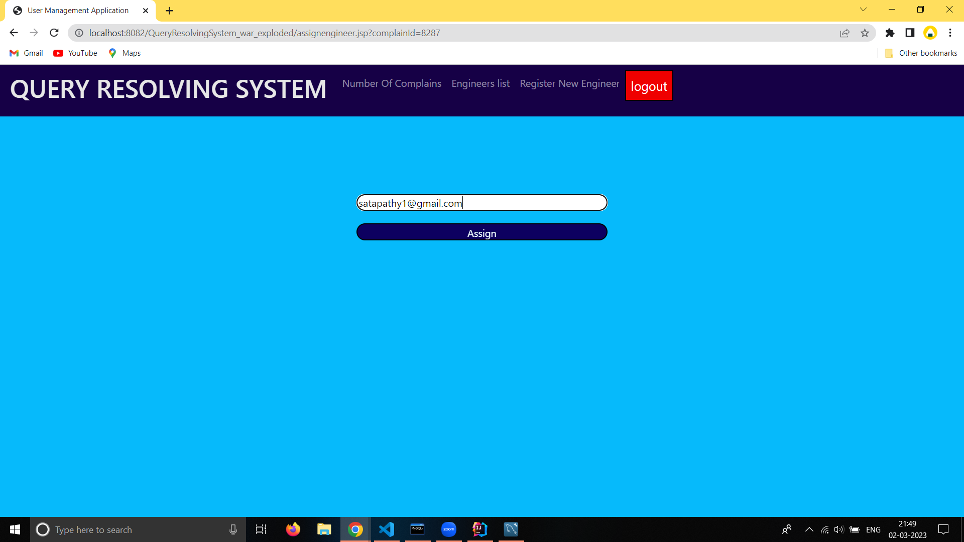This screenshot has height=542, width=964.
Task: Open the Extensions puzzle icon
Action: 890,33
